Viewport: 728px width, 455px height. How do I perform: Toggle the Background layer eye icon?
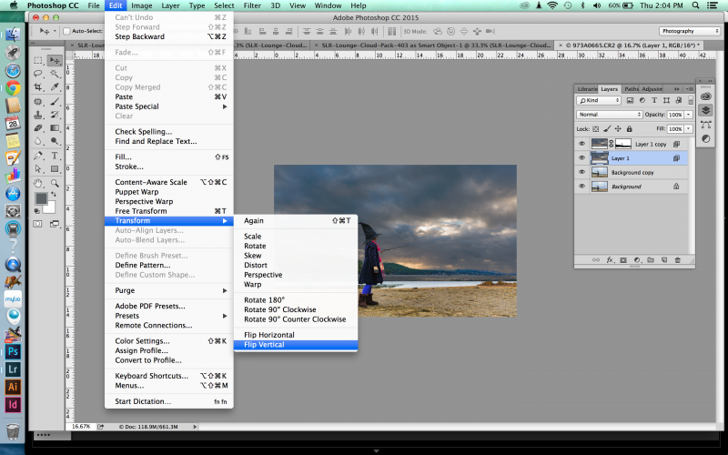click(x=581, y=187)
